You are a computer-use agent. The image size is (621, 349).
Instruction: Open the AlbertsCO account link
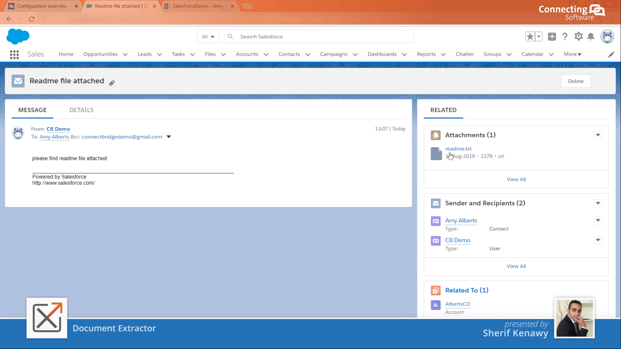pos(458,304)
